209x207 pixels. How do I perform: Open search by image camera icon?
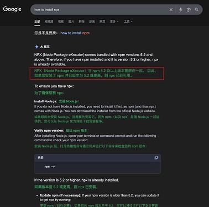[189, 9]
